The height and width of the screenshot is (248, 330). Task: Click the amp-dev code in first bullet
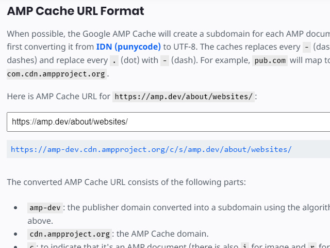[45, 208]
